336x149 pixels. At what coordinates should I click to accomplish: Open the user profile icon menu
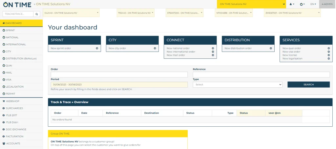[292, 4]
